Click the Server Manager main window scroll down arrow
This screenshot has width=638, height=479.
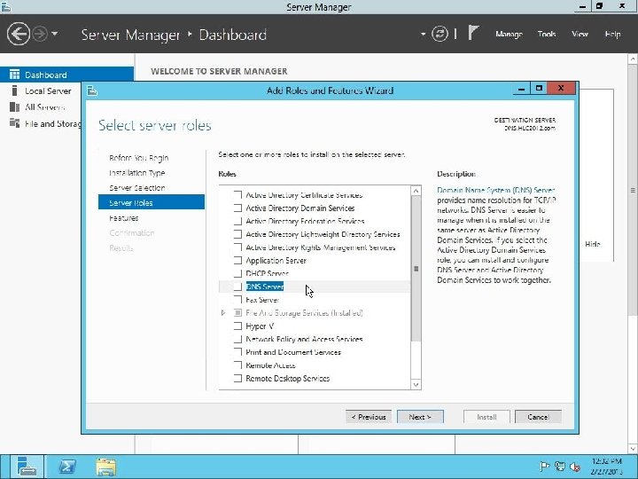[633, 449]
